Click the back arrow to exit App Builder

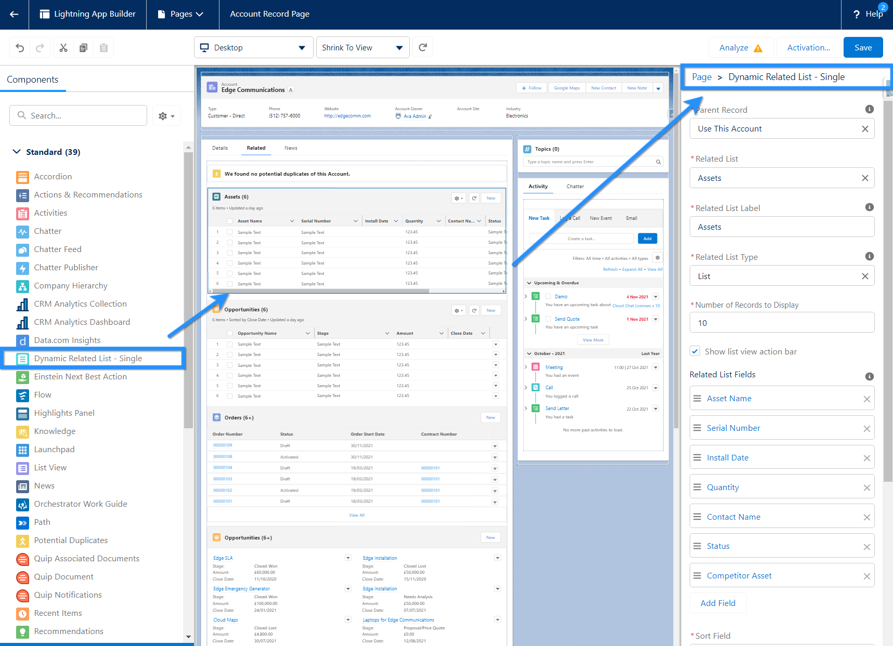click(14, 14)
